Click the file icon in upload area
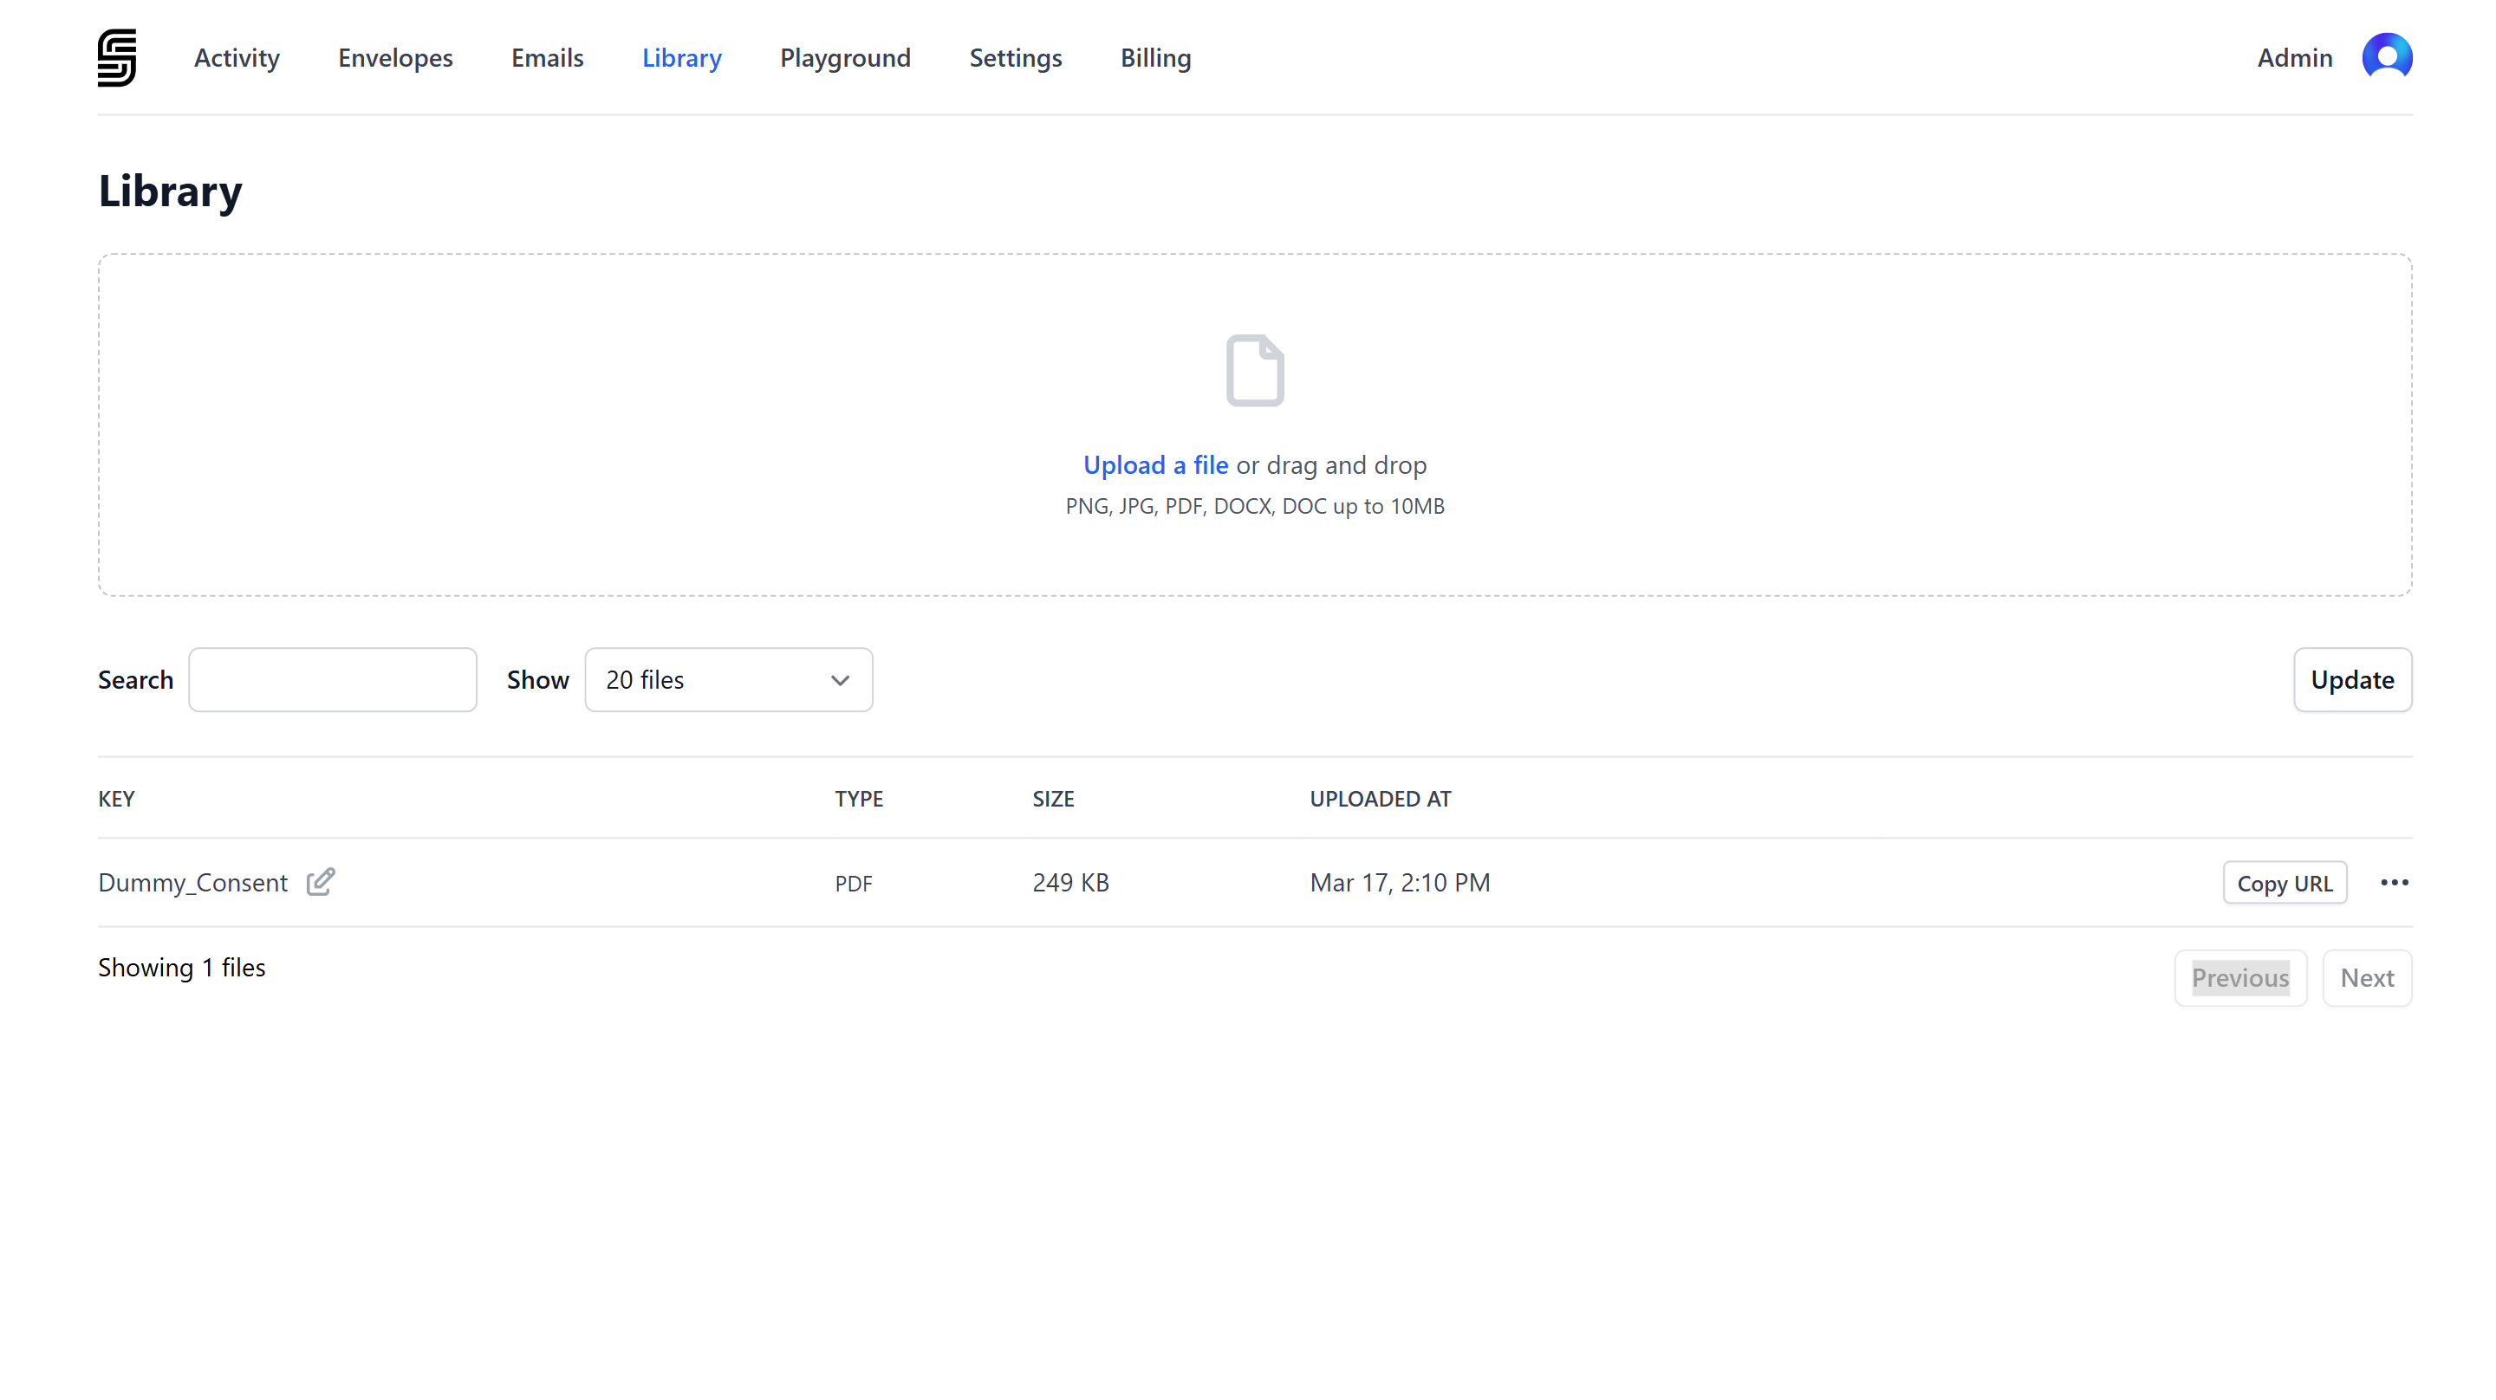 (x=1255, y=370)
